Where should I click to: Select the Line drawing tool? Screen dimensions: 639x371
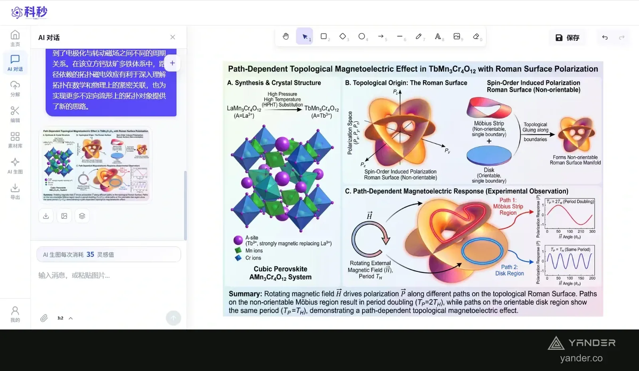400,37
